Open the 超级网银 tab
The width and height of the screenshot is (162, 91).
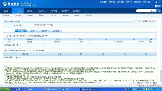tap(42, 11)
